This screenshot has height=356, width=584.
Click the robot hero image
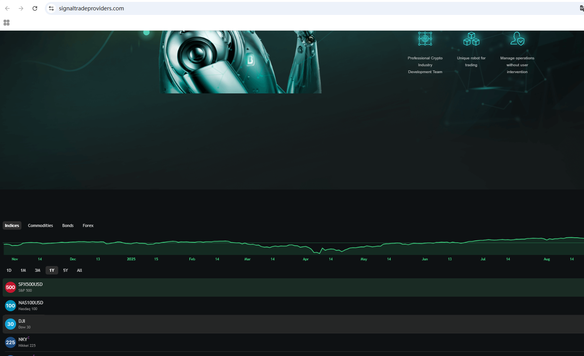tap(240, 62)
